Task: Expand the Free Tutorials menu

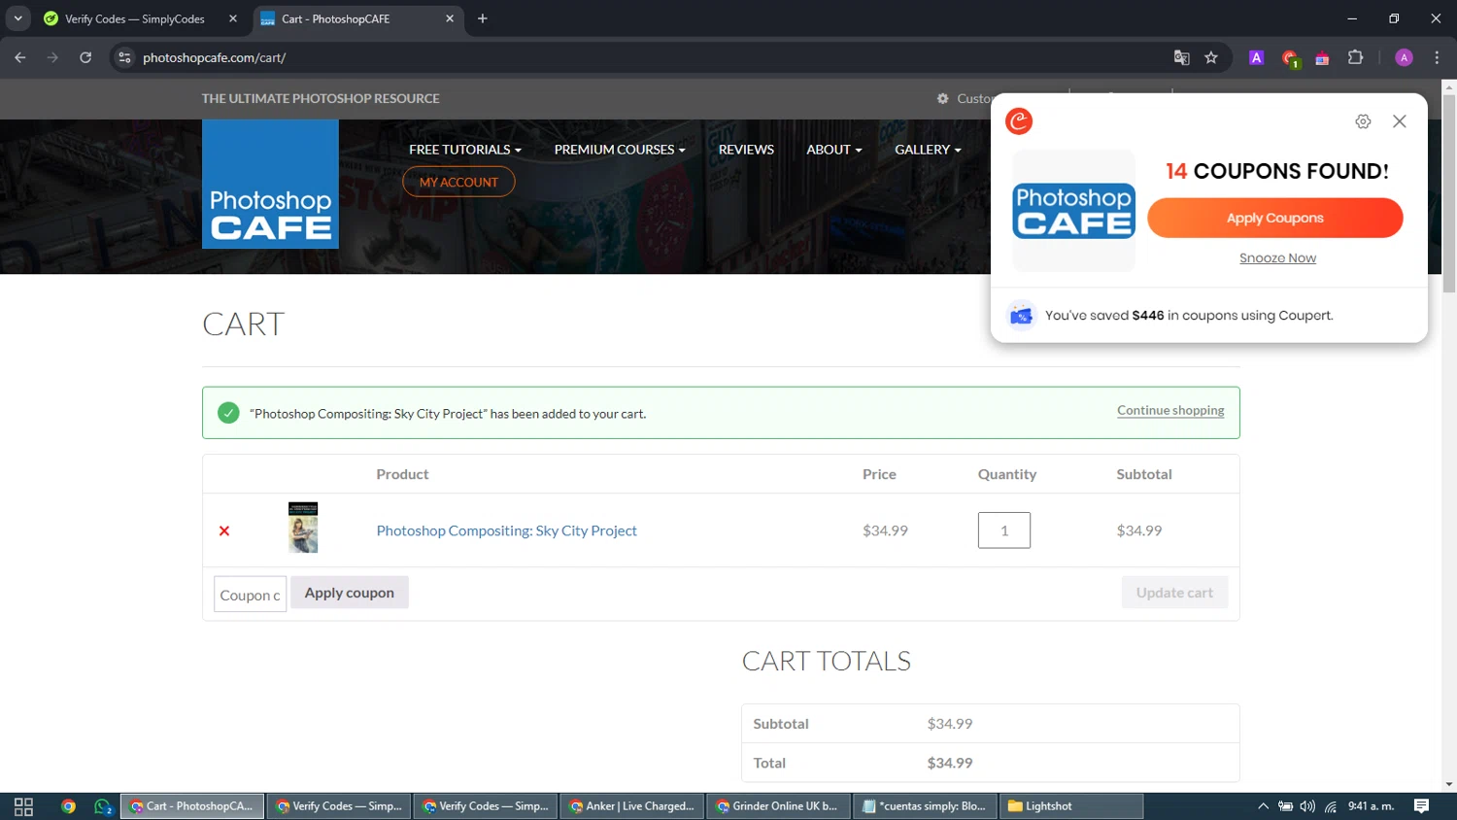Action: 465,150
